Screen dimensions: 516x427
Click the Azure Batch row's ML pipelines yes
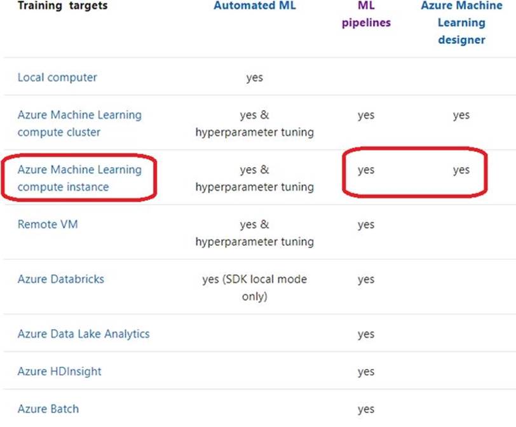click(365, 409)
